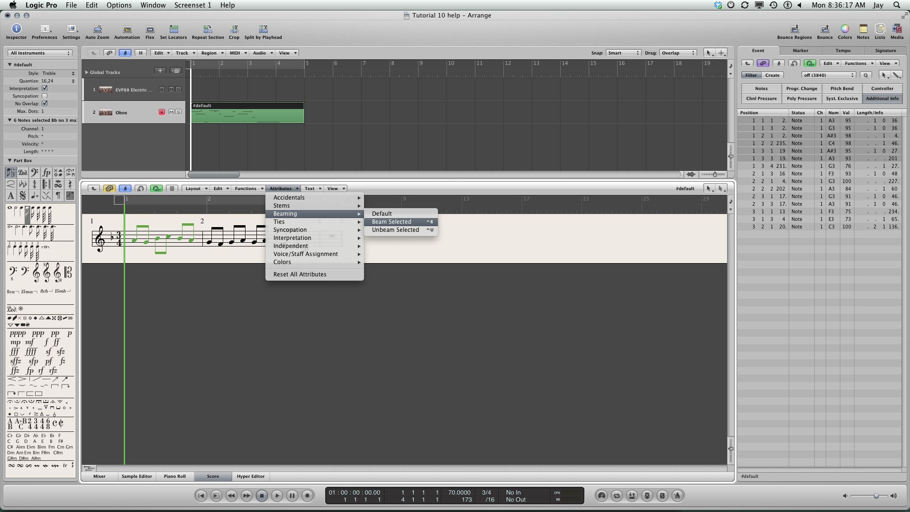Screen dimensions: 910x512
Task: Click the Additional Info button
Action: pos(882,99)
